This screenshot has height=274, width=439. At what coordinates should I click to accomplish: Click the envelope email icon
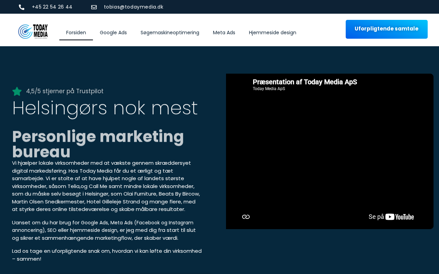pyautogui.click(x=94, y=7)
